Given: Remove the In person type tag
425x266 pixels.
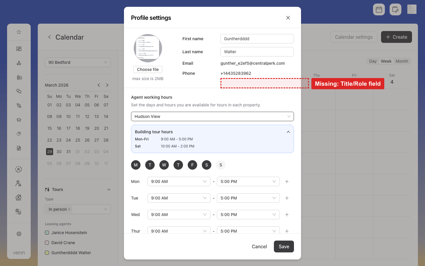Looking at the screenshot, I should pyautogui.click(x=69, y=209).
